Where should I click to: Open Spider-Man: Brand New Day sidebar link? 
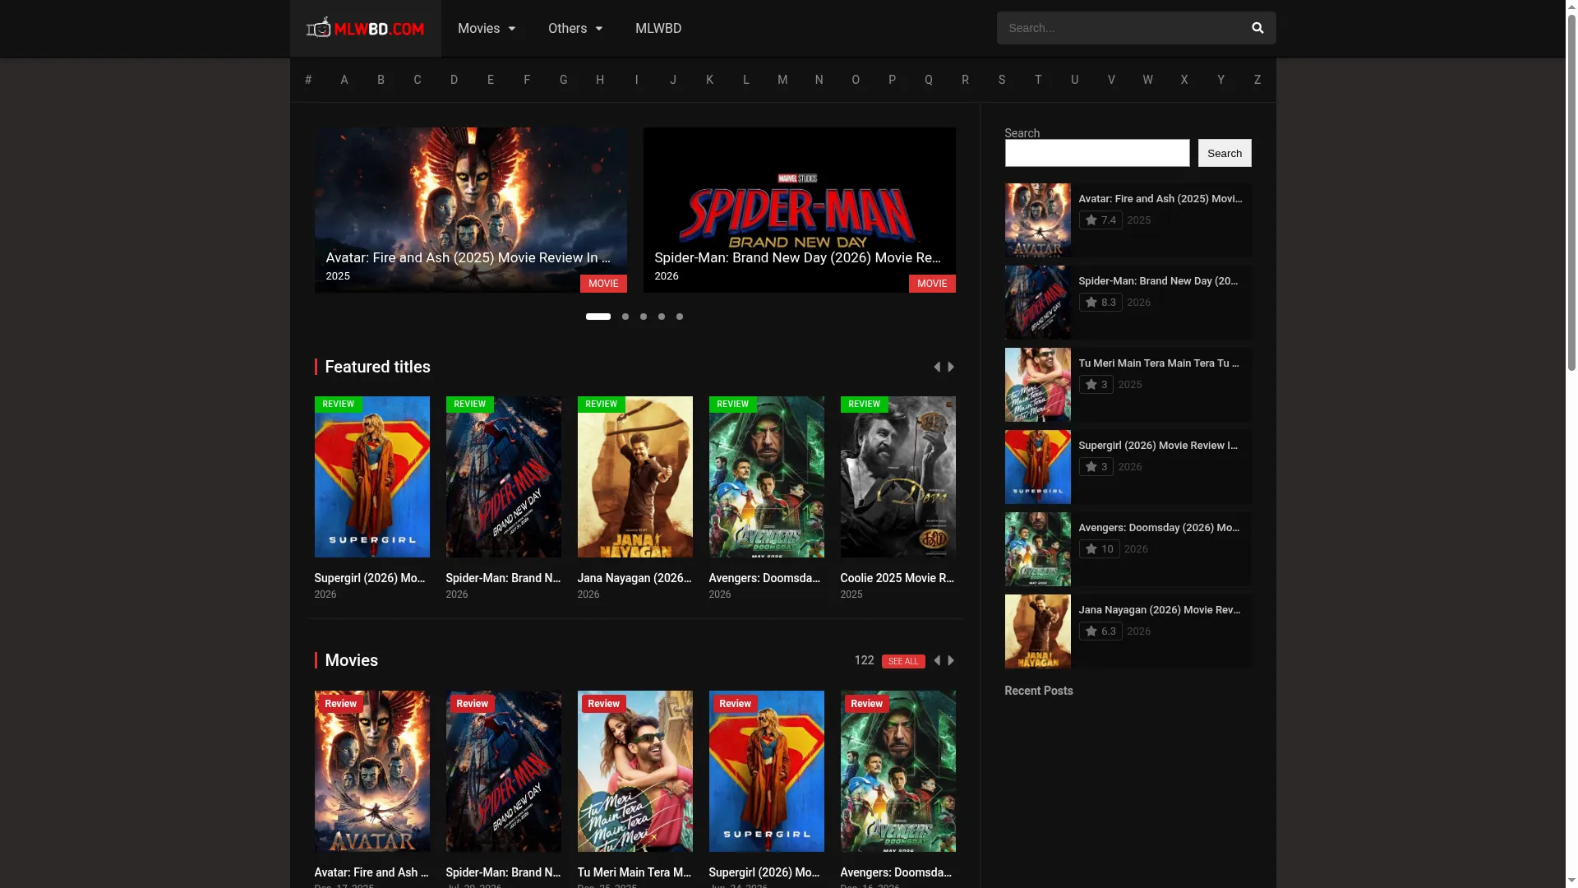(x=1159, y=281)
